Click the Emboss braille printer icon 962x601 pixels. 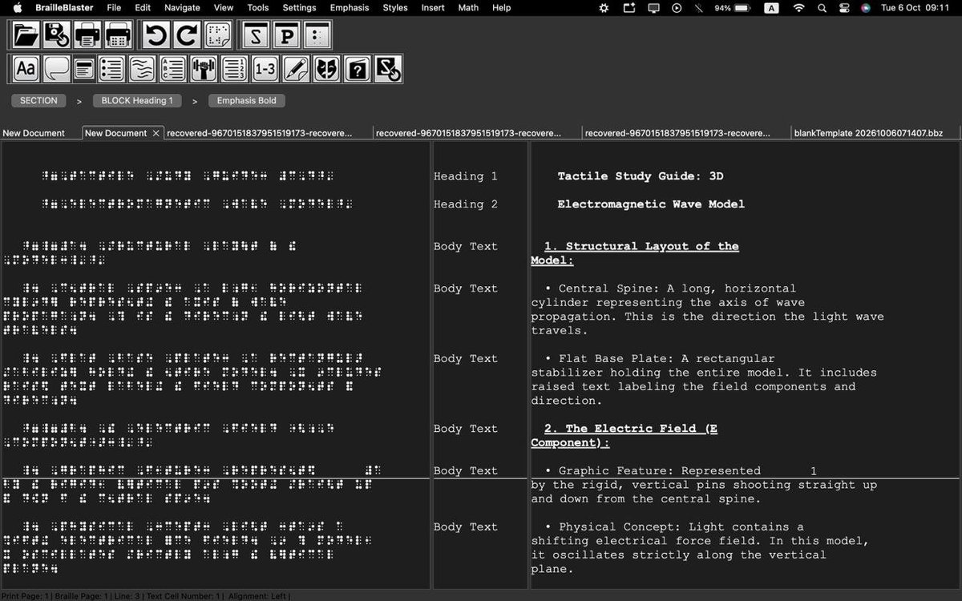tap(118, 35)
